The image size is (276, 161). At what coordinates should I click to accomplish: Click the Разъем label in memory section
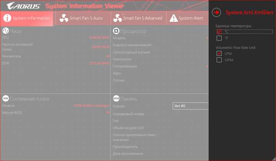(118, 106)
